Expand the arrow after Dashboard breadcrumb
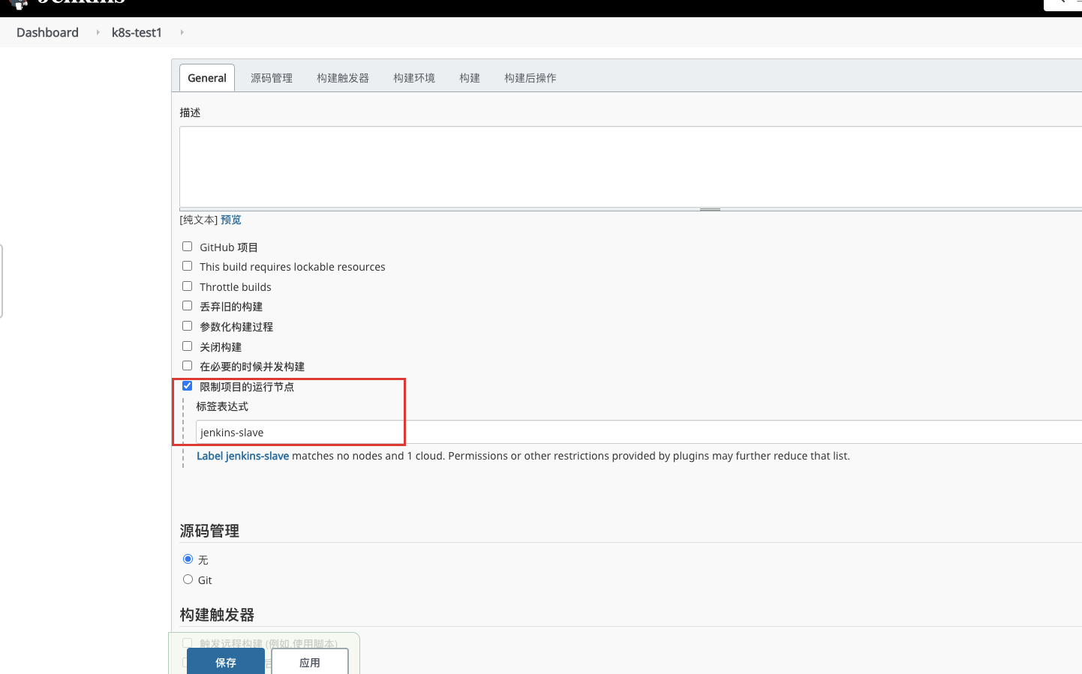The width and height of the screenshot is (1082, 674). [98, 32]
